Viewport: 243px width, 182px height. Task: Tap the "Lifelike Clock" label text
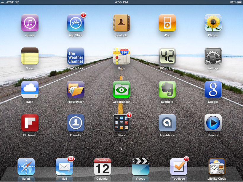click(217, 178)
